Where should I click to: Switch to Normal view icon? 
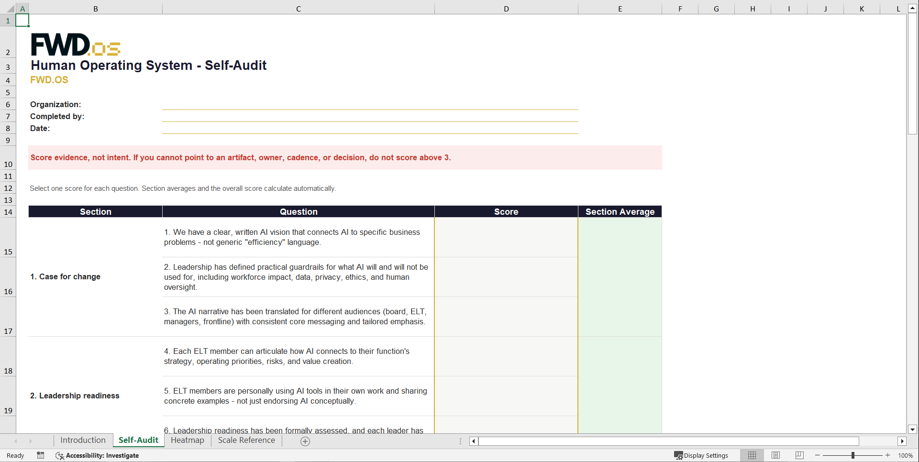pyautogui.click(x=752, y=455)
